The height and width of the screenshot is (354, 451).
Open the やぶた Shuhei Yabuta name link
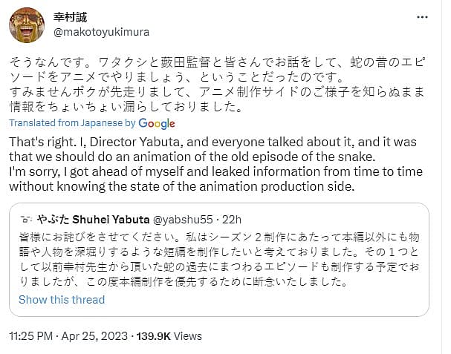pyautogui.click(x=93, y=220)
